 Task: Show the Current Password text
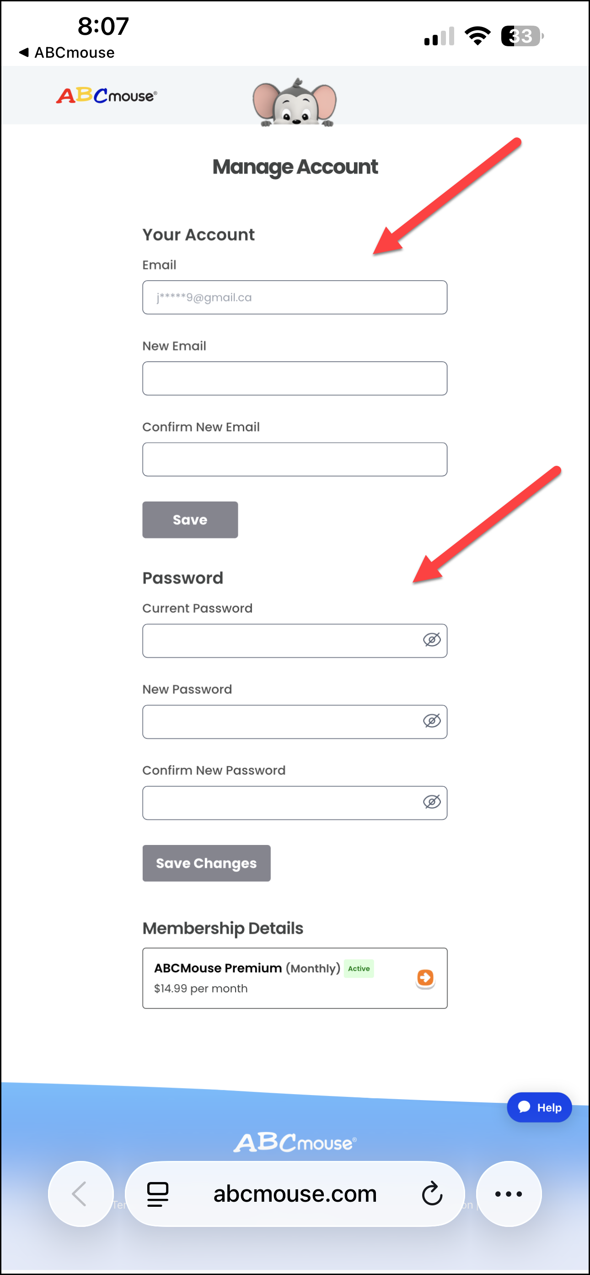pyautogui.click(x=432, y=640)
